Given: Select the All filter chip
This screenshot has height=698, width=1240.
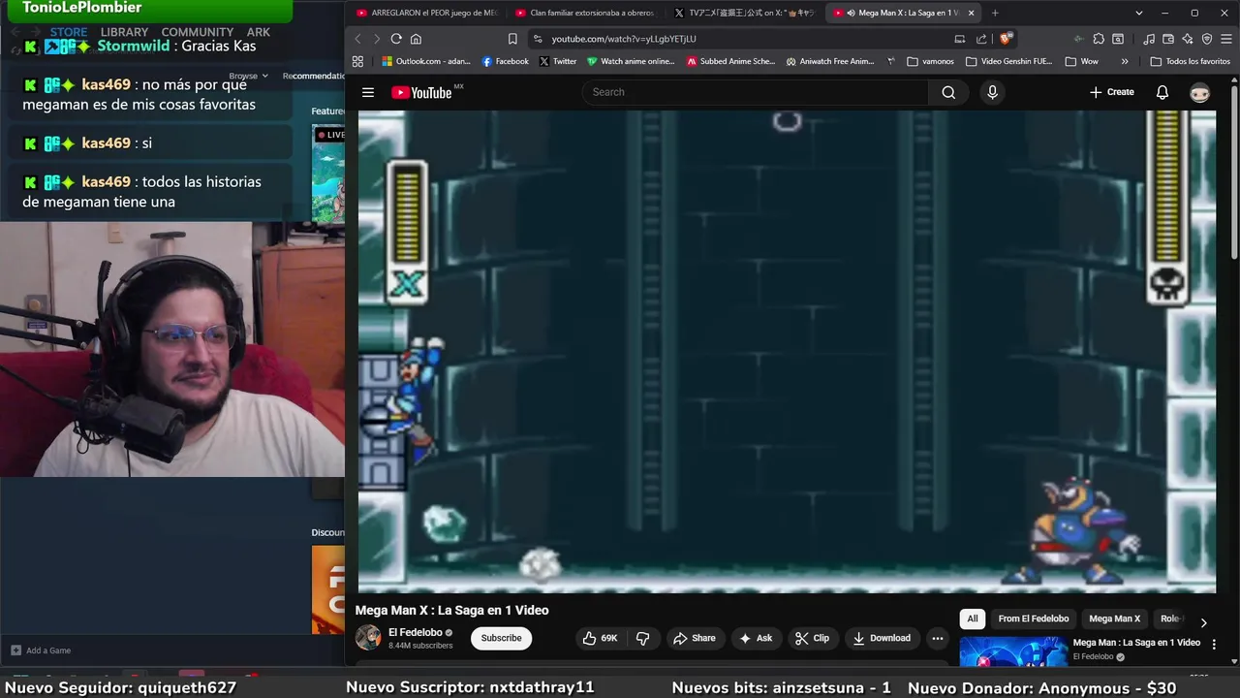Looking at the screenshot, I should pyautogui.click(x=973, y=619).
